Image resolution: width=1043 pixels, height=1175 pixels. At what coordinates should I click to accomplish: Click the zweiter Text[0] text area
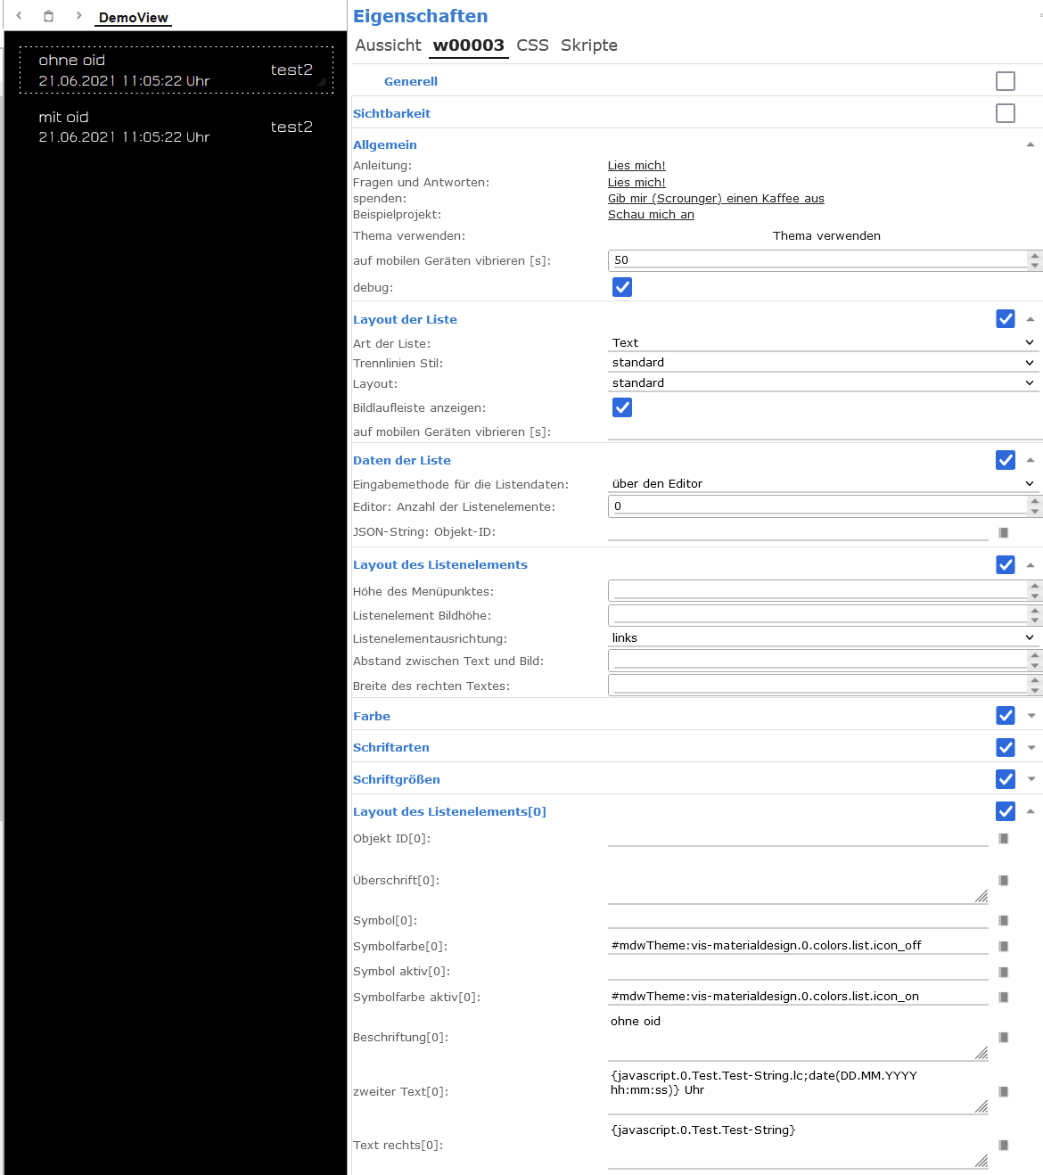click(x=798, y=1090)
